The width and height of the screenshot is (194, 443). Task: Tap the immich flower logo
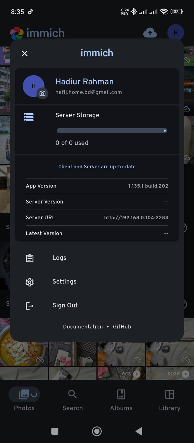17,33
